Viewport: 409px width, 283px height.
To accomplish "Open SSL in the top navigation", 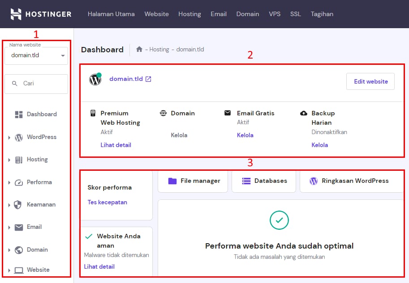I will click(x=296, y=14).
